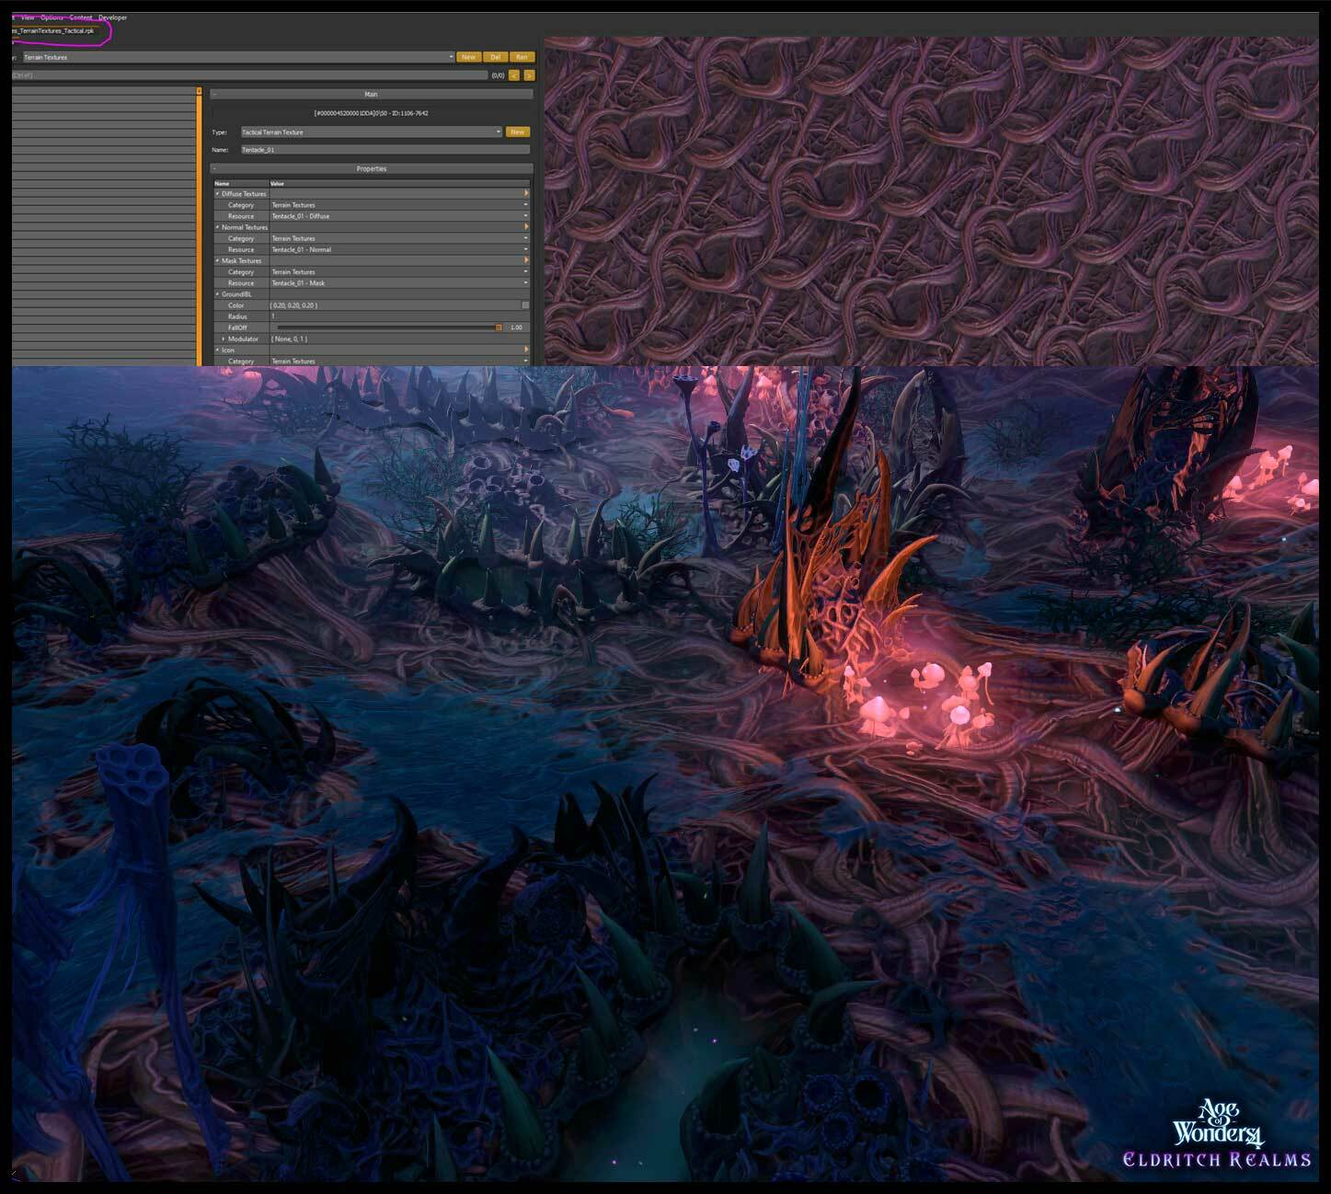Click the Del button
This screenshot has width=1331, height=1194.
click(495, 57)
